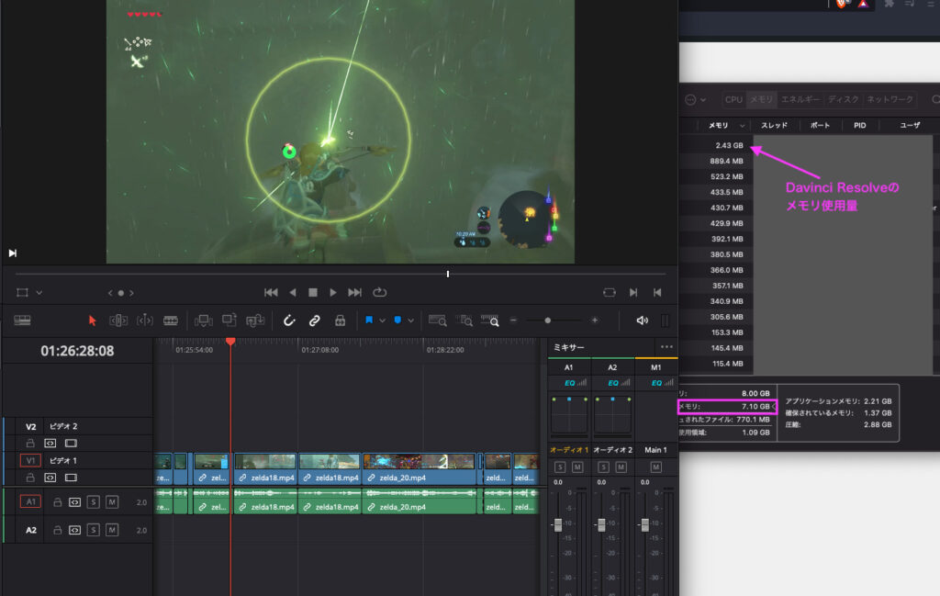
Task: Jump to first frame of timeline
Action: [271, 293]
